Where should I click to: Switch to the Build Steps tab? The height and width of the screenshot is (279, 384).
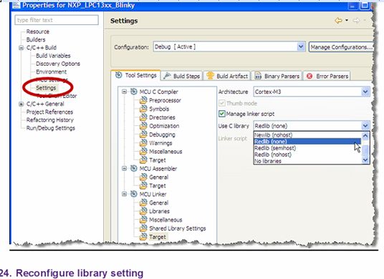tap(182, 76)
